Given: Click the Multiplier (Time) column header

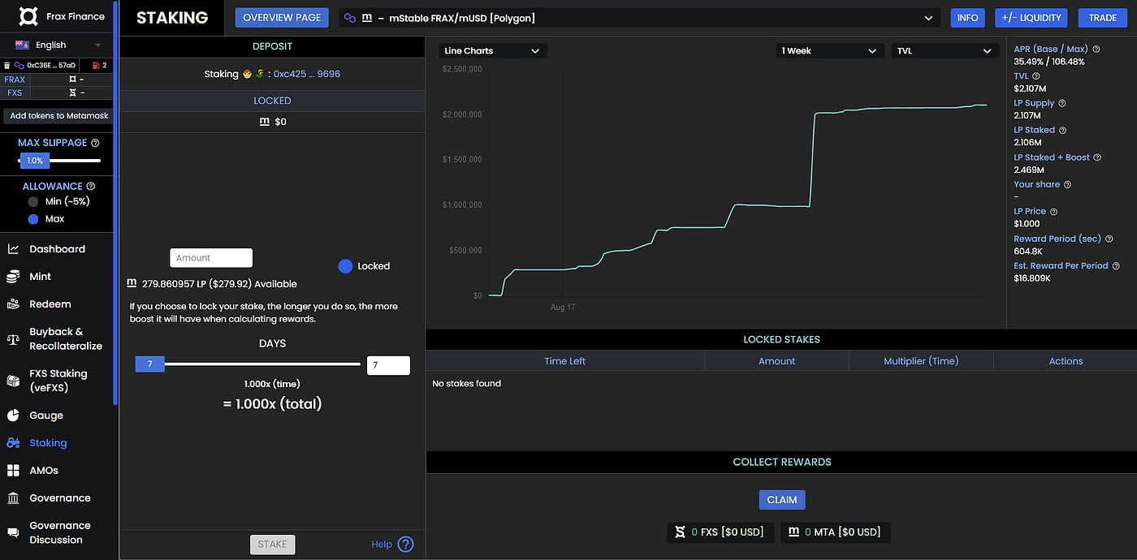Looking at the screenshot, I should pyautogui.click(x=921, y=361).
